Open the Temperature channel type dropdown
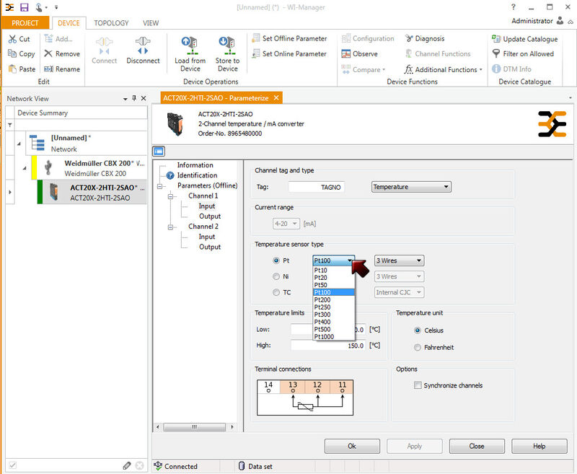Viewport: 577px width, 474px height. (x=411, y=187)
